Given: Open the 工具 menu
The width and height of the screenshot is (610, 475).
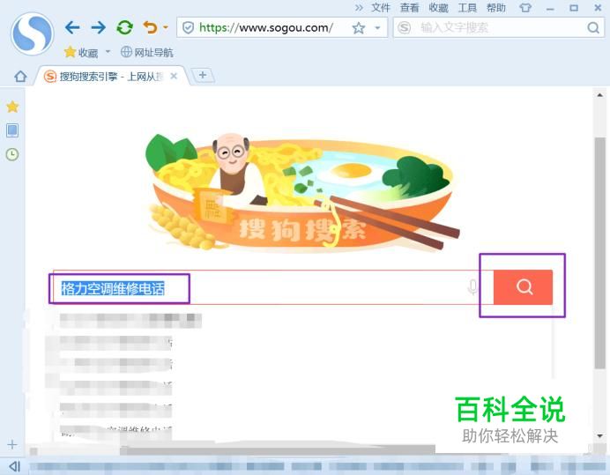Looking at the screenshot, I should [x=467, y=8].
